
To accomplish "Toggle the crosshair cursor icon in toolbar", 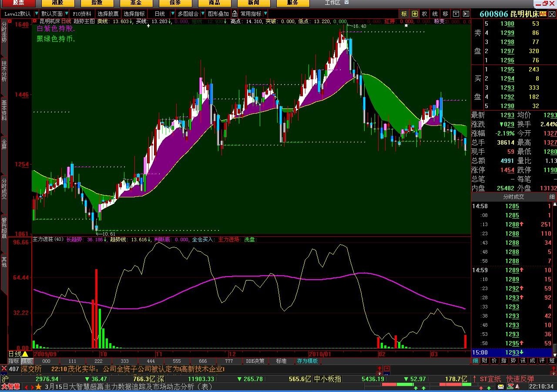I will point(415,14).
